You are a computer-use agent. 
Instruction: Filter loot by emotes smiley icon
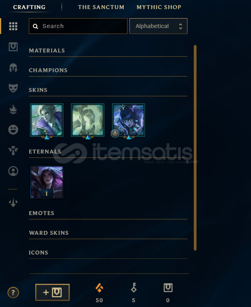pyautogui.click(x=13, y=129)
